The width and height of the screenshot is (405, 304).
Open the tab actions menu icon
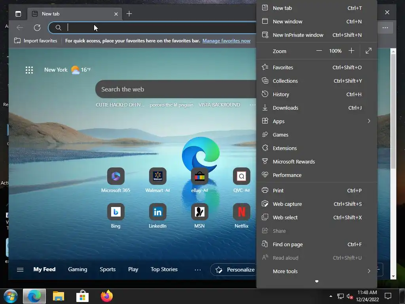click(18, 14)
